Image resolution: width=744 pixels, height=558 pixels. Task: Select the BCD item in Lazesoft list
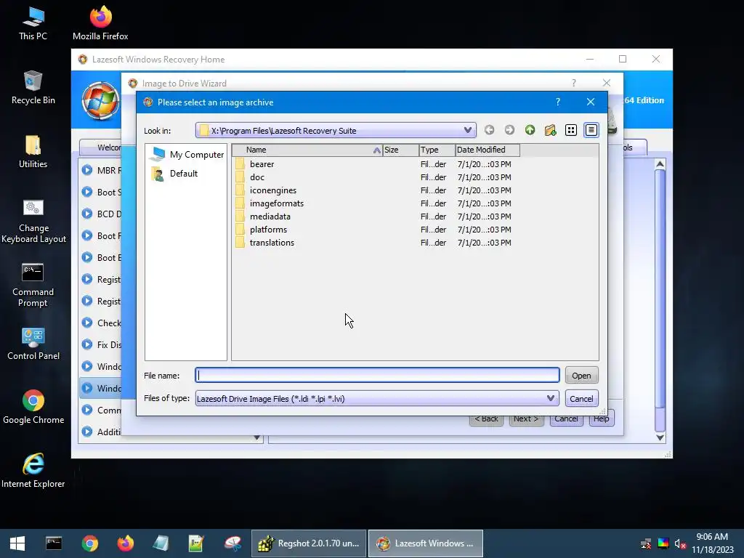point(101,214)
